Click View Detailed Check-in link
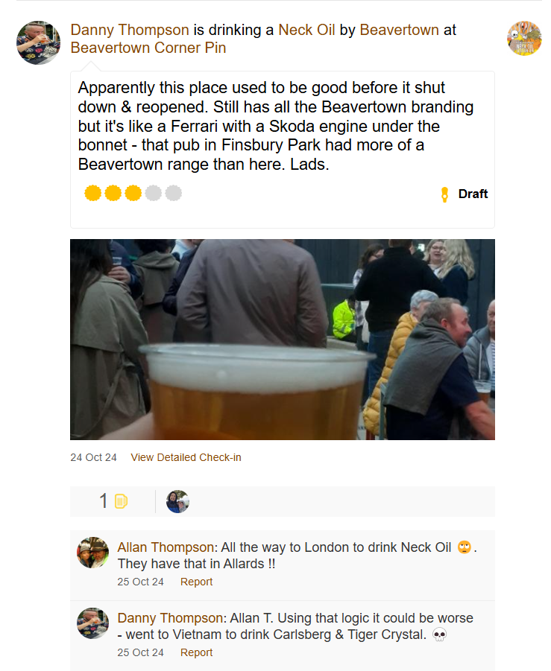Viewport: 551px width, 671px height. (186, 457)
